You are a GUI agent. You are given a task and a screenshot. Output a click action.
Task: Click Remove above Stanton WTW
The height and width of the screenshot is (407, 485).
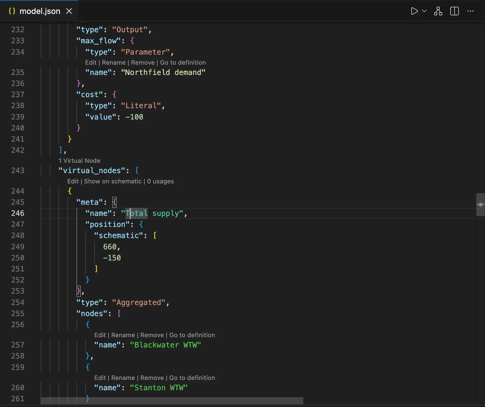152,378
